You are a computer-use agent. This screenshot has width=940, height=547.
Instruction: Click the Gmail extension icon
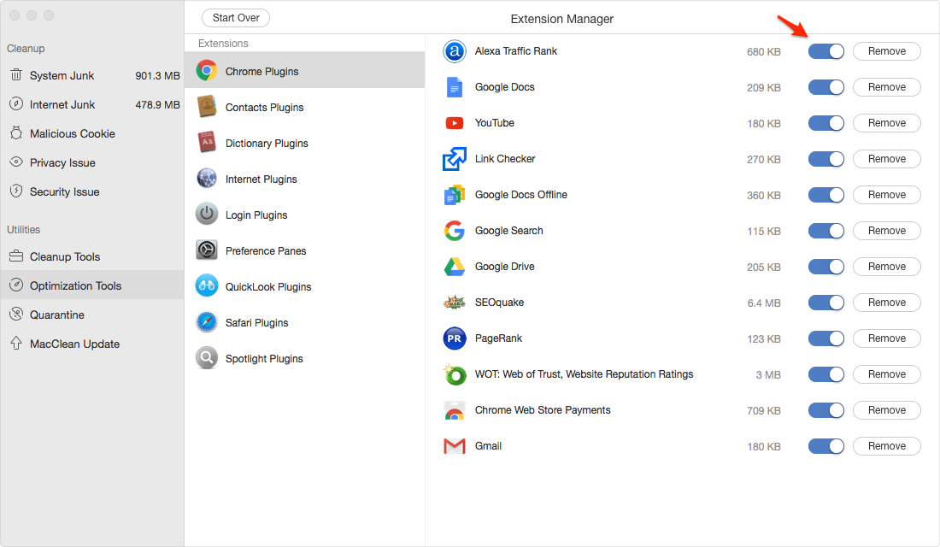click(x=455, y=446)
